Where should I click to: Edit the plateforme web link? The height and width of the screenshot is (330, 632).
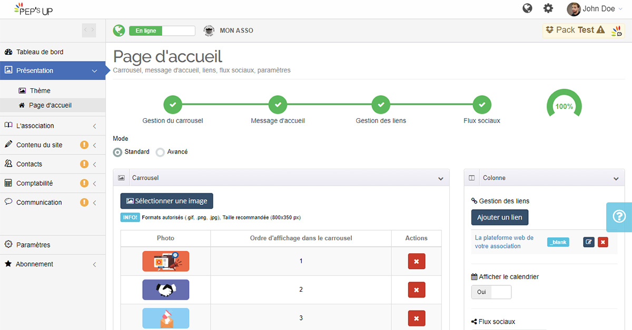click(x=589, y=242)
